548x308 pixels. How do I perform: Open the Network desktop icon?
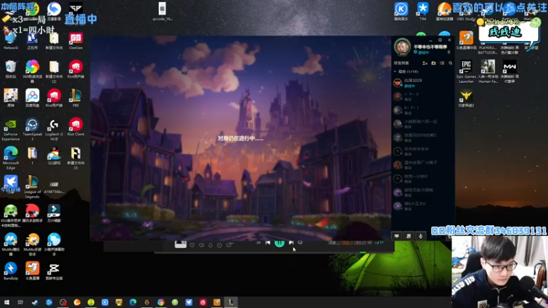click(x=10, y=41)
